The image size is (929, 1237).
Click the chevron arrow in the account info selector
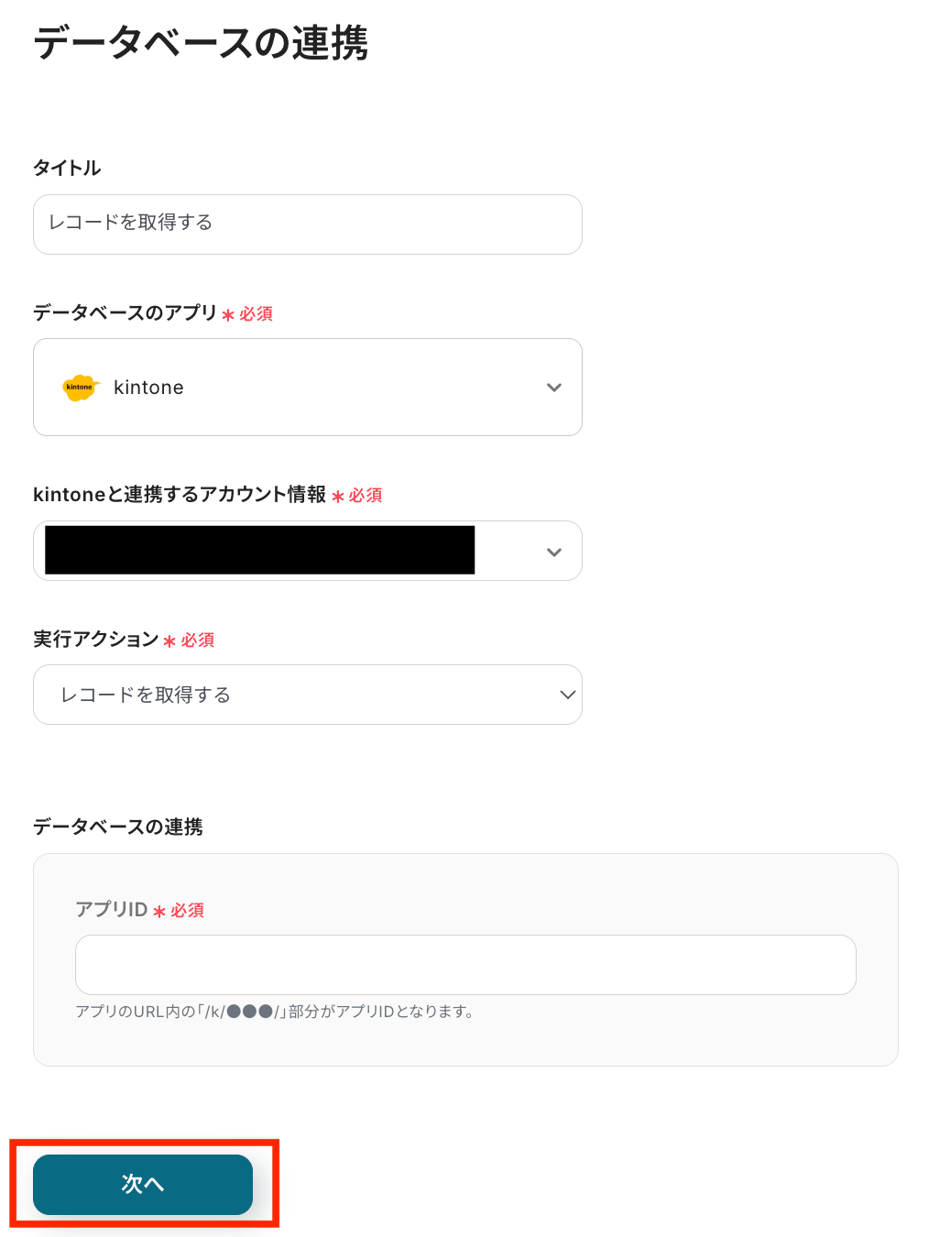click(x=553, y=552)
